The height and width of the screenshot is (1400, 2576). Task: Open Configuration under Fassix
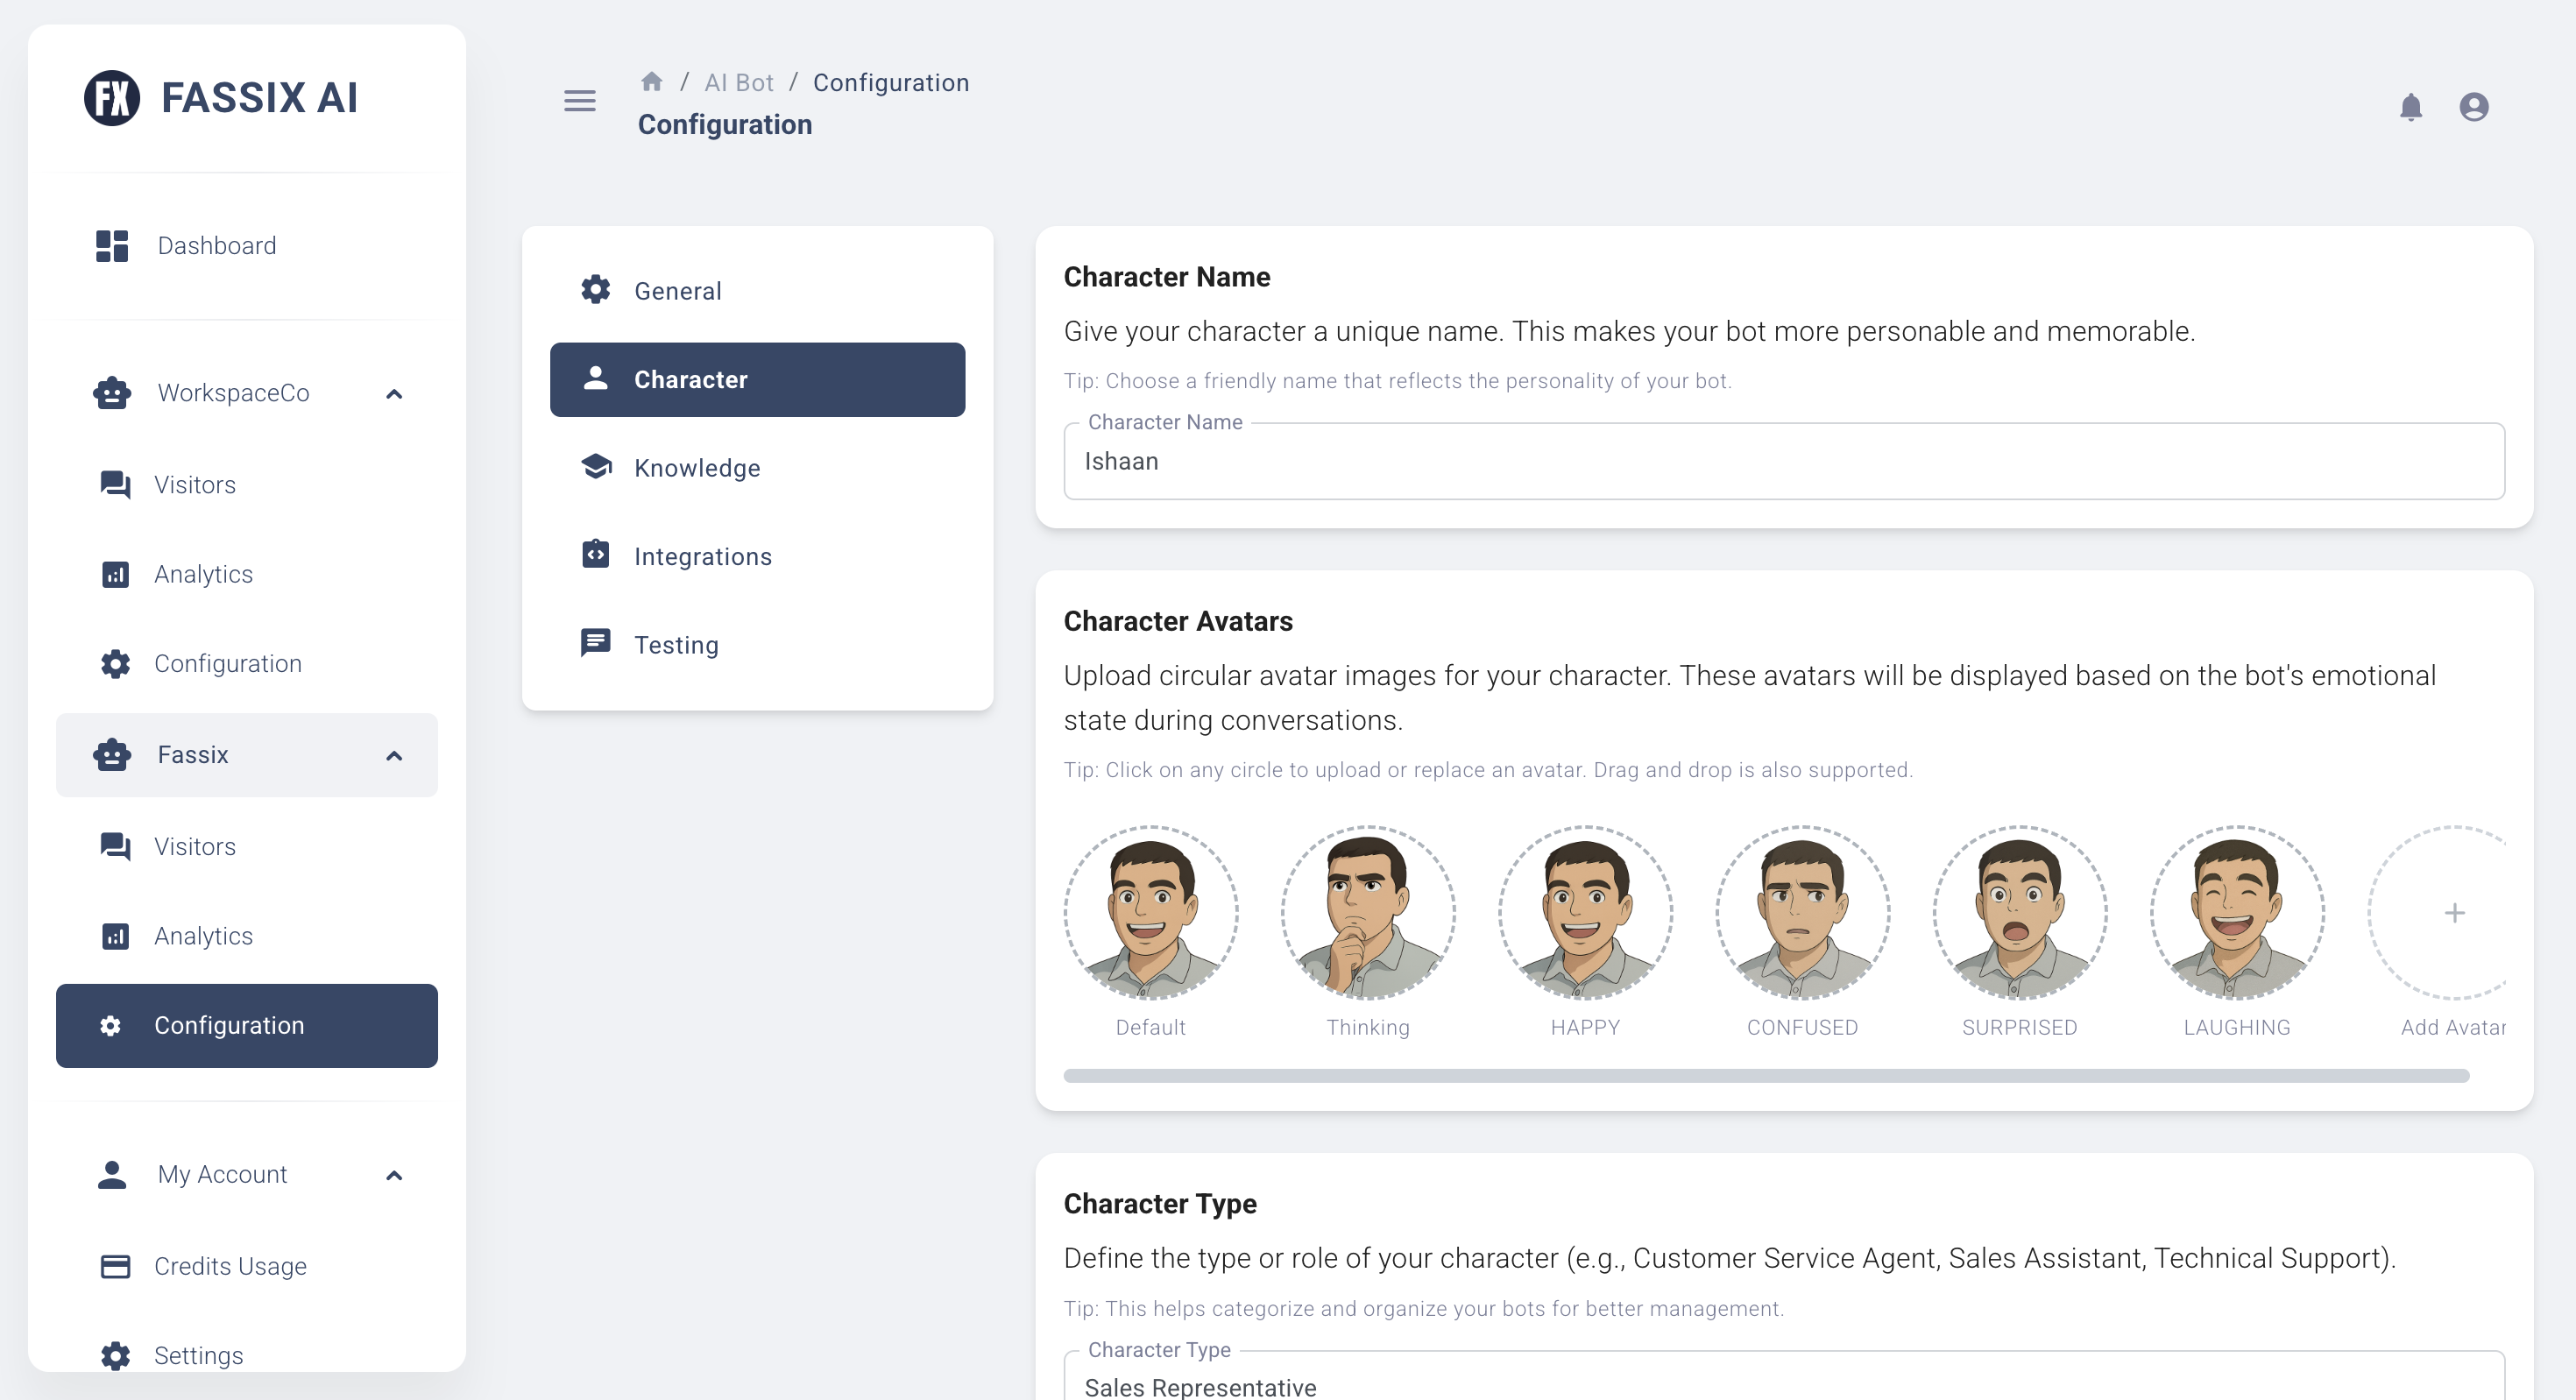[229, 1025]
